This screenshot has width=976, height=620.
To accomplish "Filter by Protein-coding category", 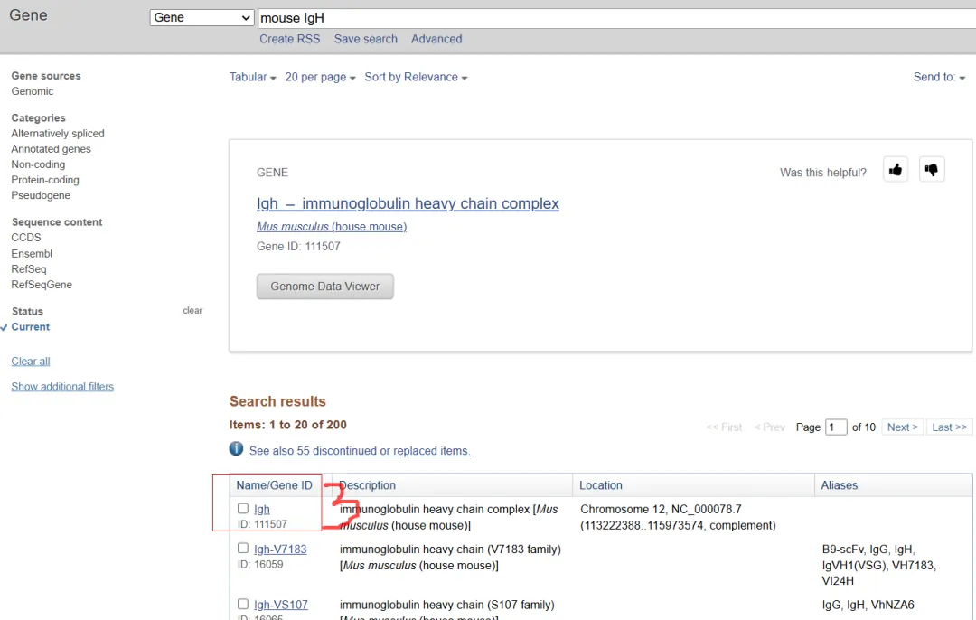I will click(45, 180).
